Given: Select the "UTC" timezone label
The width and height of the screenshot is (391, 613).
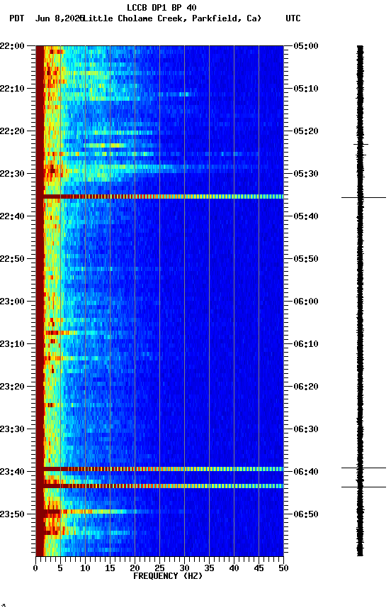Looking at the screenshot, I should tap(293, 18).
